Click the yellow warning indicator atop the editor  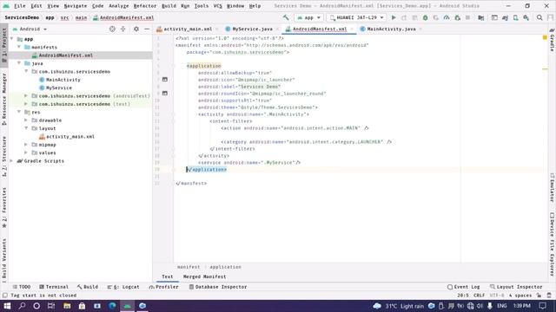(x=545, y=37)
